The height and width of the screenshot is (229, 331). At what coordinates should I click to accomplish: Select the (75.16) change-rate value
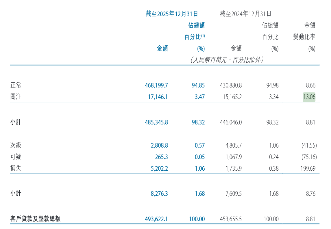[x=309, y=157]
